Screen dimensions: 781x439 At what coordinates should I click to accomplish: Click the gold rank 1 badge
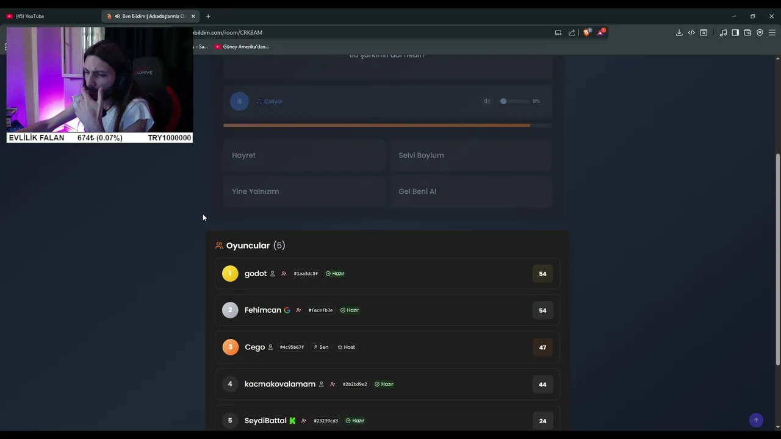pos(230,274)
